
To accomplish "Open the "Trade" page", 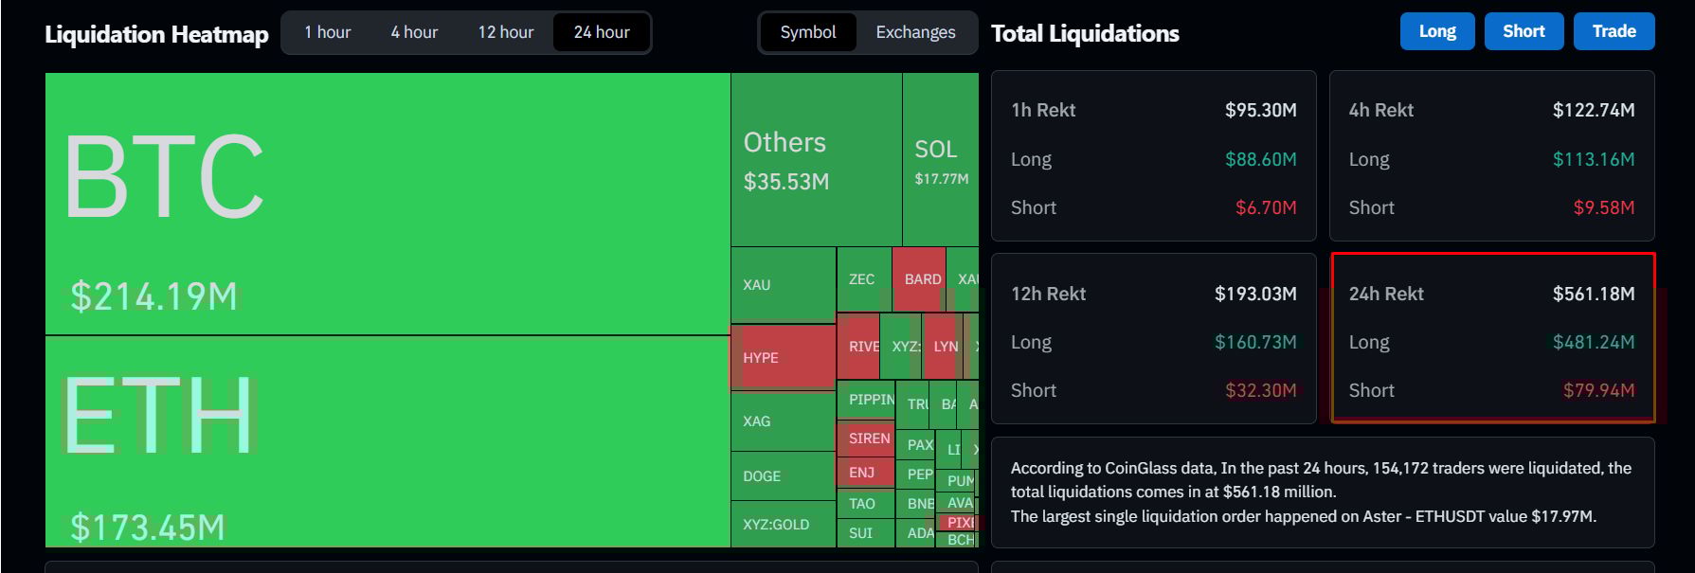I will [x=1614, y=30].
